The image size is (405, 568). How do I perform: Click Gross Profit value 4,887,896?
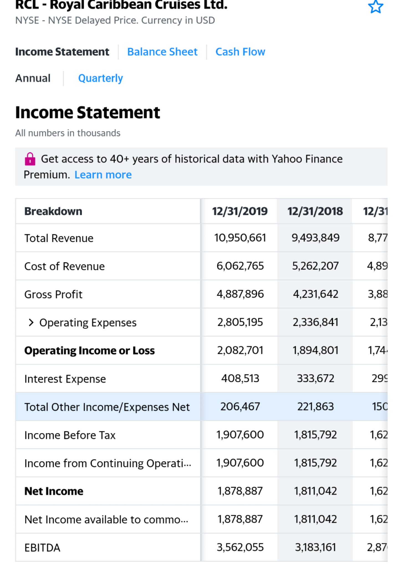pos(240,294)
